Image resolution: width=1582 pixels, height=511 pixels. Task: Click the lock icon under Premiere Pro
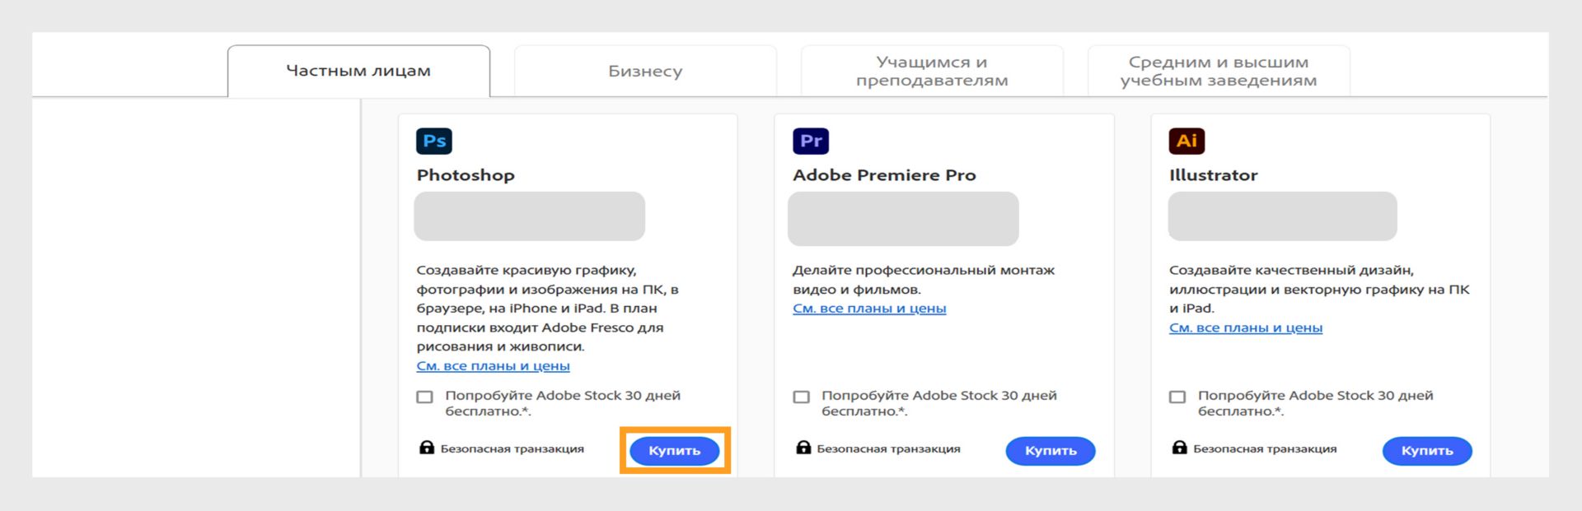(803, 448)
